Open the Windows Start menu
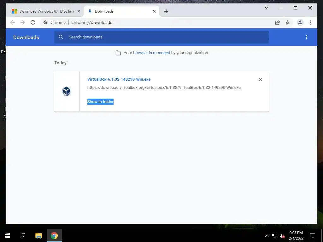323x242 pixels. click(x=8, y=236)
